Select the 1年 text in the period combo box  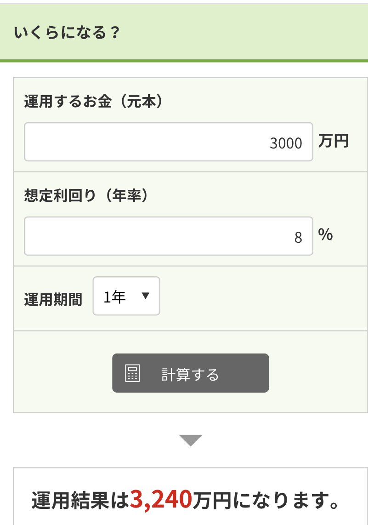click(x=114, y=297)
